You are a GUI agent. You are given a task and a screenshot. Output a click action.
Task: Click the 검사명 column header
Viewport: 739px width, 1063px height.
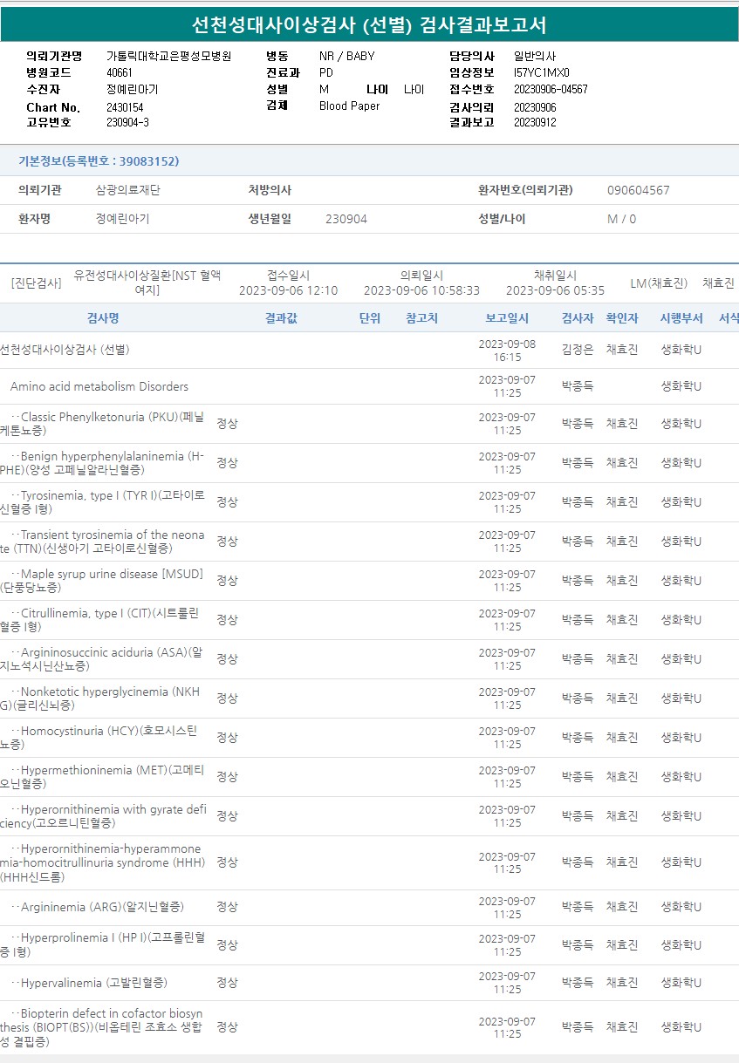click(x=103, y=318)
